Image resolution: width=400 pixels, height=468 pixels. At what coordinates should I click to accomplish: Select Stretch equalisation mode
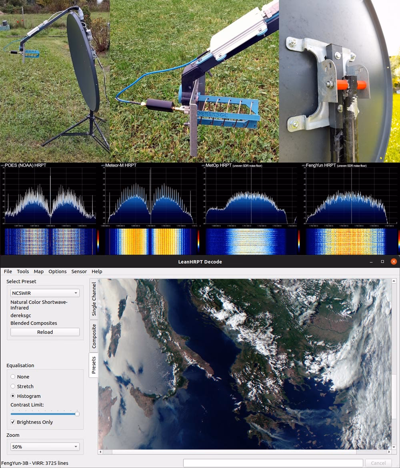(12, 386)
